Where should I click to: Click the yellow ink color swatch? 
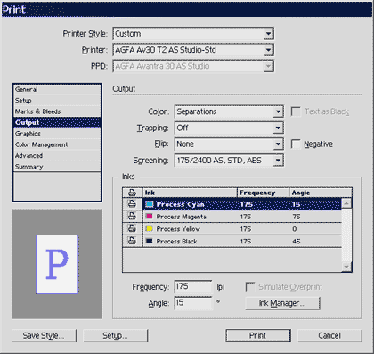[150, 228]
